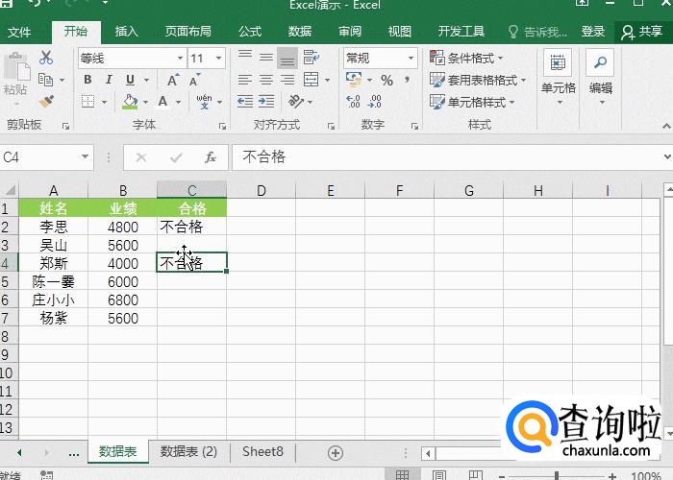Expand 条件格式 conditional formatting menu
The height and width of the screenshot is (480, 673).
[466, 58]
